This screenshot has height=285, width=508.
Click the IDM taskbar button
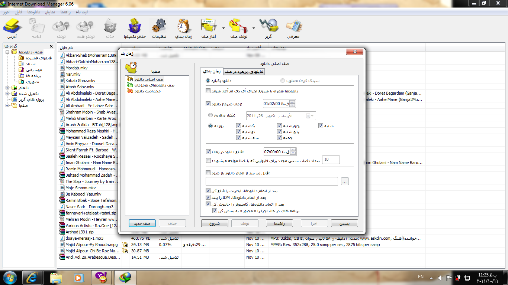coord(125,277)
